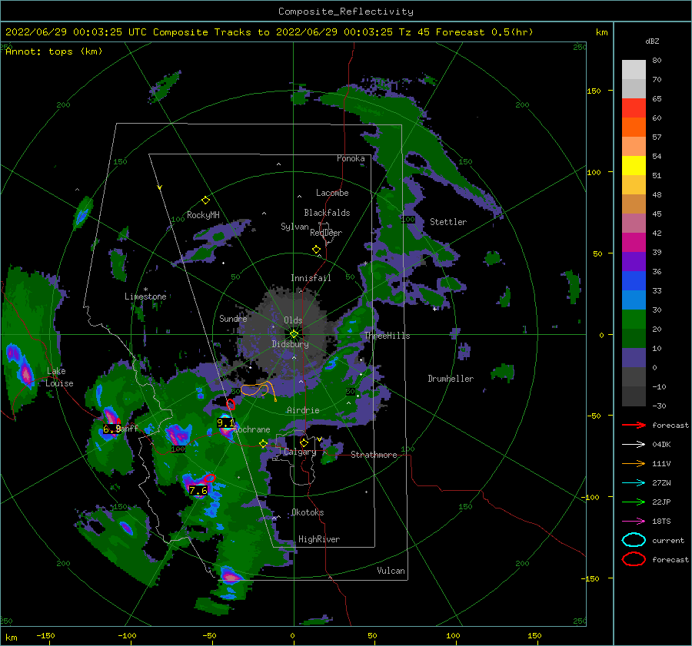Viewport: 692px width, 646px height.
Task: Select the slate purple 0-10 dBZ swatch
Action: (x=634, y=358)
